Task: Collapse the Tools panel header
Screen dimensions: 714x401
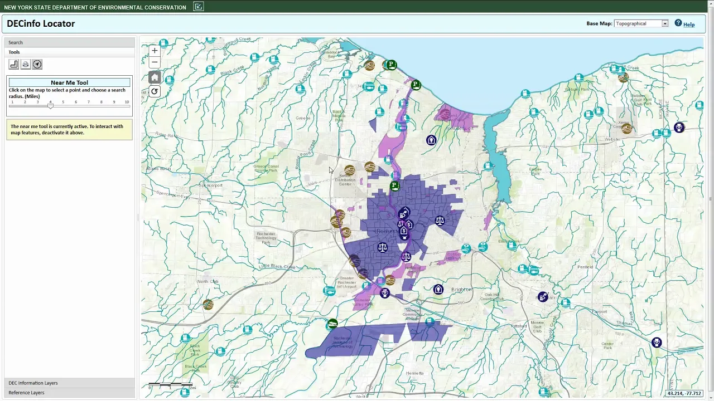Action: (70, 52)
